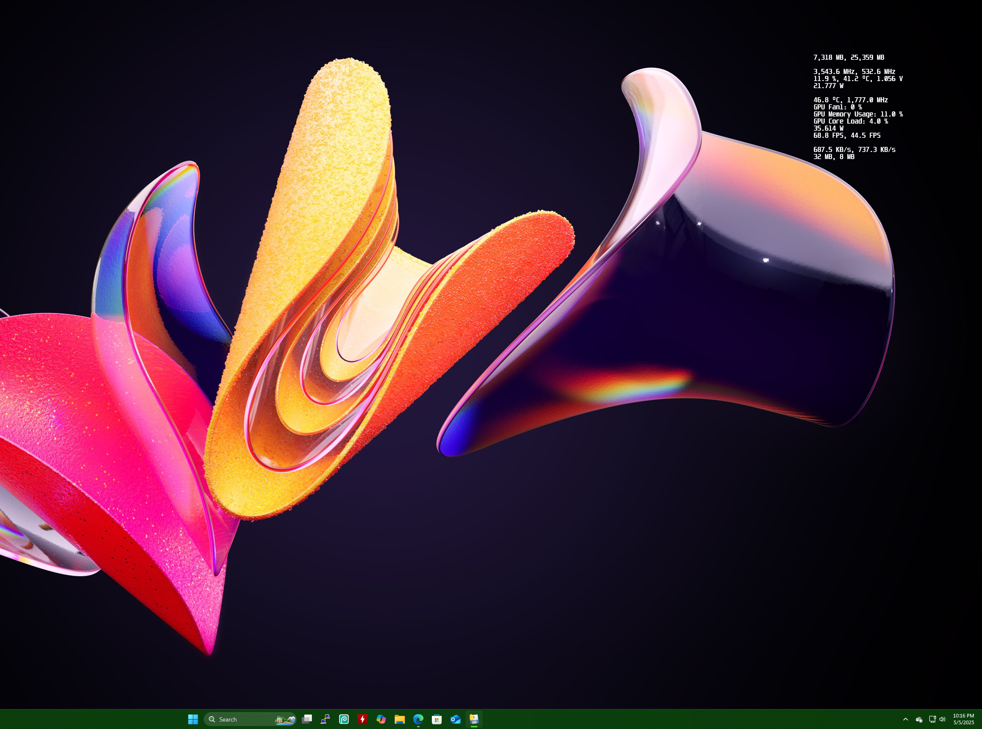This screenshot has height=729, width=982.
Task: Open Microsoft Copilot from the taskbar
Action: [381, 719]
